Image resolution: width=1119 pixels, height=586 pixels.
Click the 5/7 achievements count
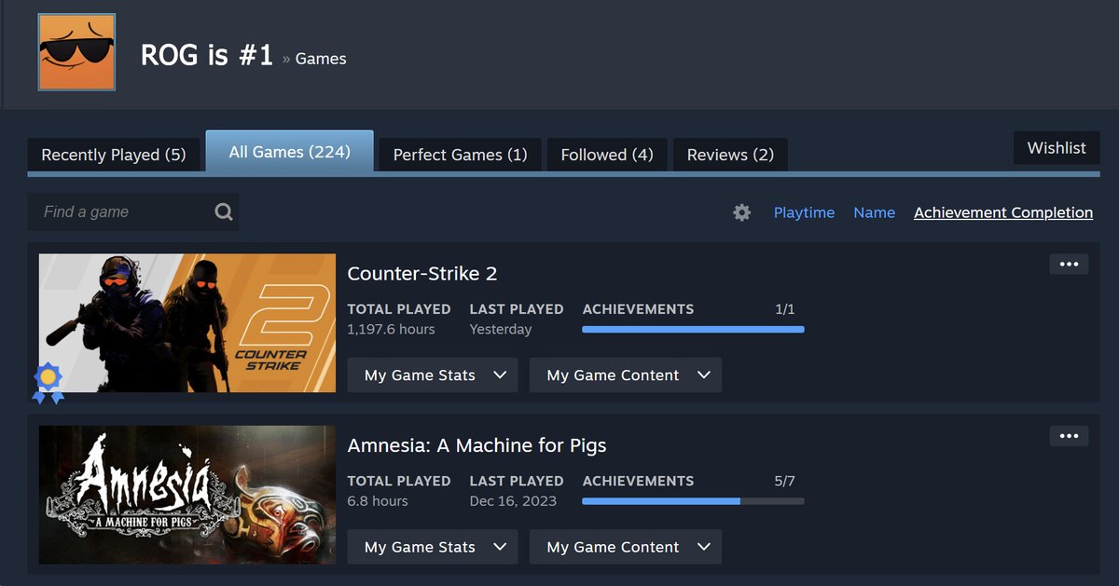coord(785,481)
